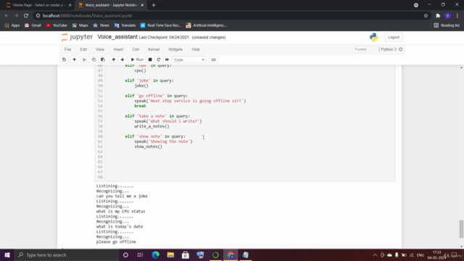Open Microsoft Store from the taskbar

186,254
